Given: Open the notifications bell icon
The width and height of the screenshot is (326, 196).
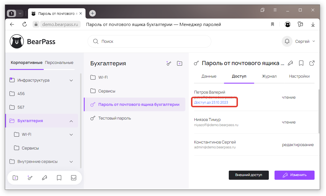Looking at the screenshot, I should [x=287, y=41].
